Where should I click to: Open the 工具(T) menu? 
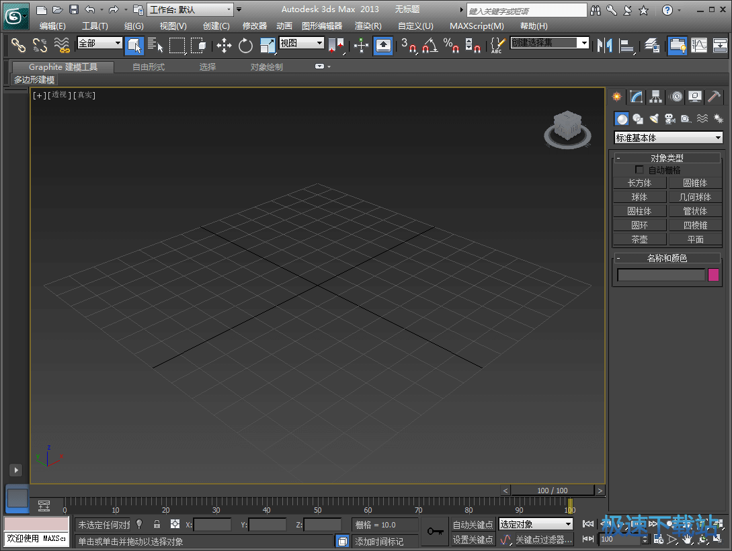[95, 26]
